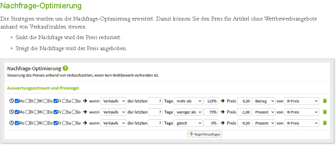Open the Betrag type dropdown in first rule
Image resolution: width=336 pixels, height=153 pixels.
[264, 101]
